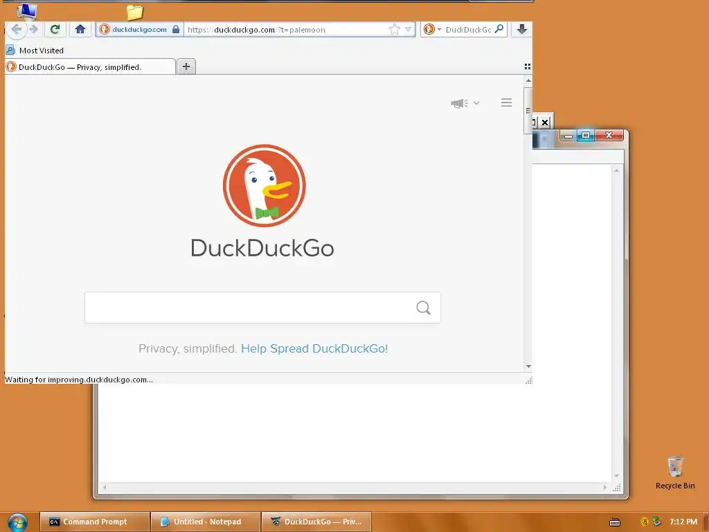The width and height of the screenshot is (709, 532).
Task: Close the Notepad window
Action: pos(609,135)
